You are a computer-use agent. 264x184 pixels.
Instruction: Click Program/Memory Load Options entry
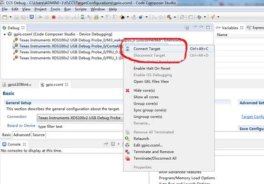(x=187, y=178)
